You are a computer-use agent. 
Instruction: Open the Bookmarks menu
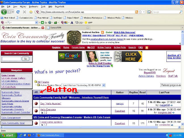pyautogui.click(x=34, y=7)
